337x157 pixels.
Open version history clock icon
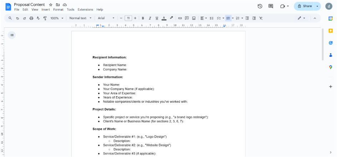260,6
